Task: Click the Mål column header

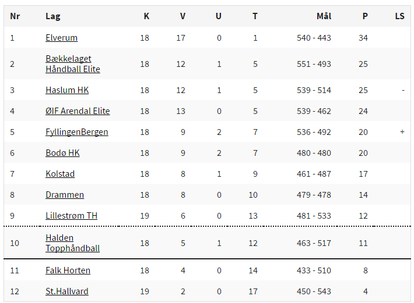Action: coord(324,16)
